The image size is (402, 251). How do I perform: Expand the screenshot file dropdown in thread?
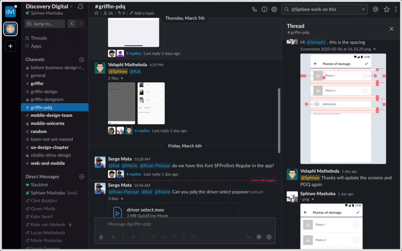pos(375,49)
